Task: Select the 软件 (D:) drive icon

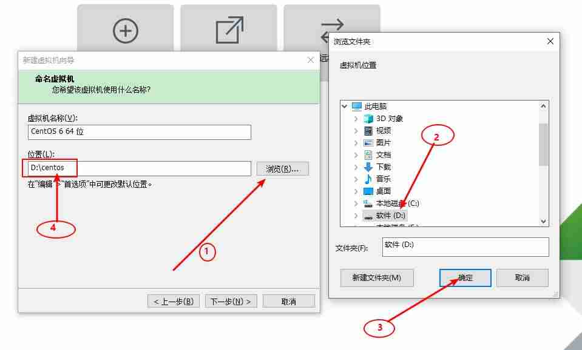Action: click(368, 216)
